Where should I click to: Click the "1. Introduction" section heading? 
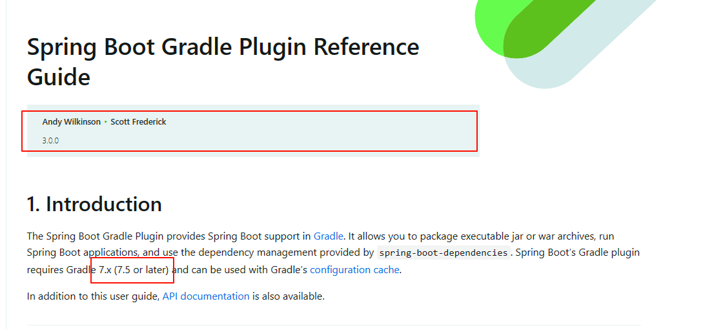[x=94, y=204]
